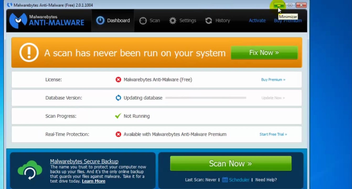Click the Scheduler calendar icon
The image size is (352, 189).
pyautogui.click(x=225, y=180)
